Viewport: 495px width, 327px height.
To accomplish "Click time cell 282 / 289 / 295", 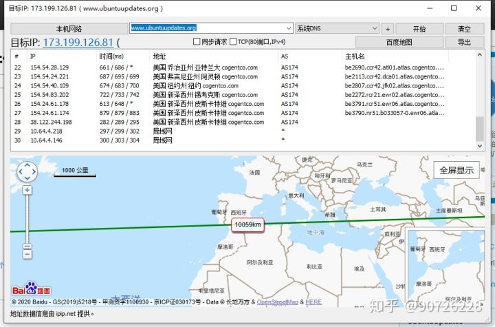I will (x=120, y=122).
